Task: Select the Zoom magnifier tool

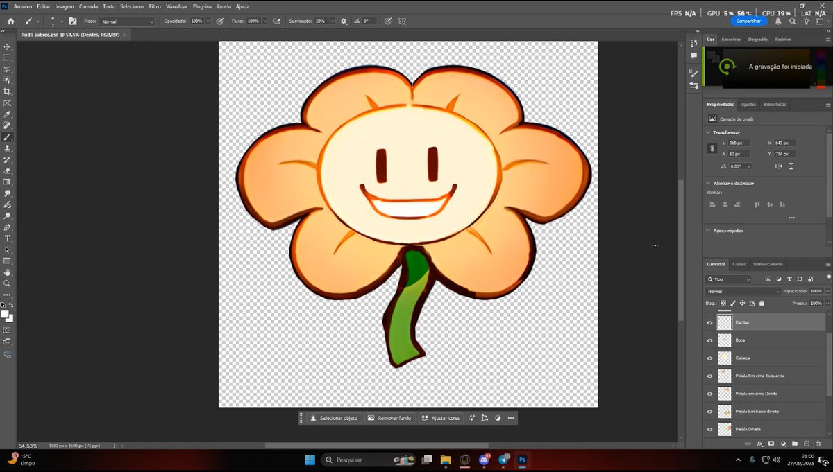Action: click(8, 283)
